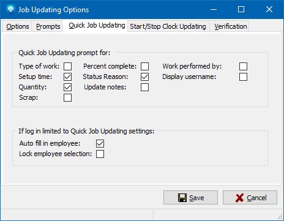
Task: Click the red X Cancel icon
Action: click(239, 198)
